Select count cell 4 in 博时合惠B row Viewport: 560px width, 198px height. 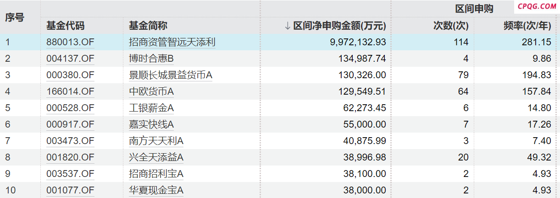point(466,59)
